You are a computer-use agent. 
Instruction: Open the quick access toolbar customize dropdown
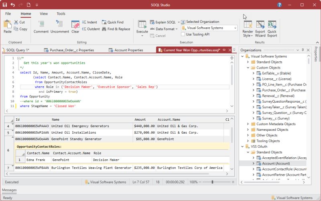pyautogui.click(x=37, y=5)
